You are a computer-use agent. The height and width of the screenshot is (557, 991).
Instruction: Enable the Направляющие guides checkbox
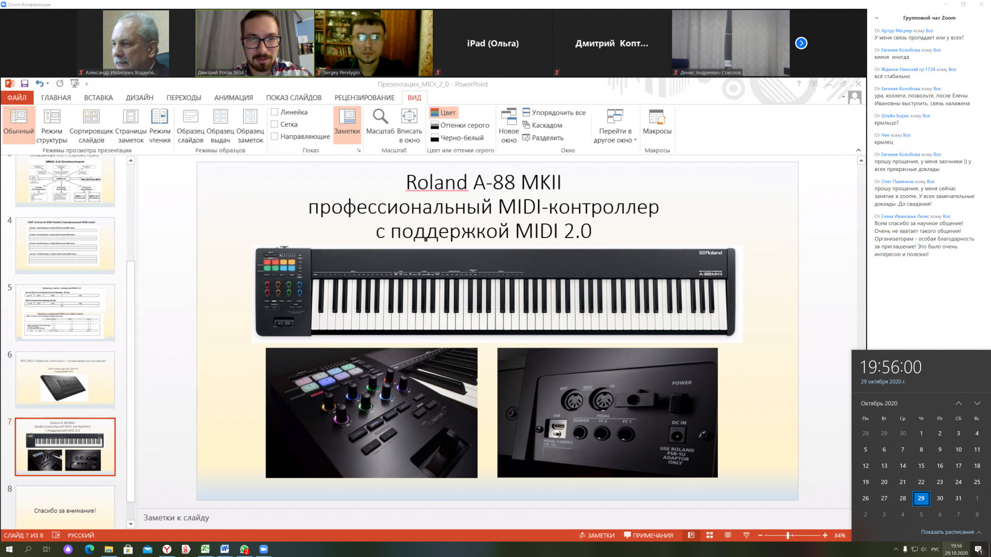click(274, 136)
